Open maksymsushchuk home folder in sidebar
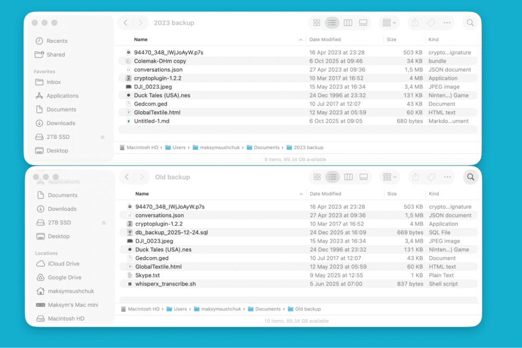The width and height of the screenshot is (522, 348). click(x=65, y=291)
